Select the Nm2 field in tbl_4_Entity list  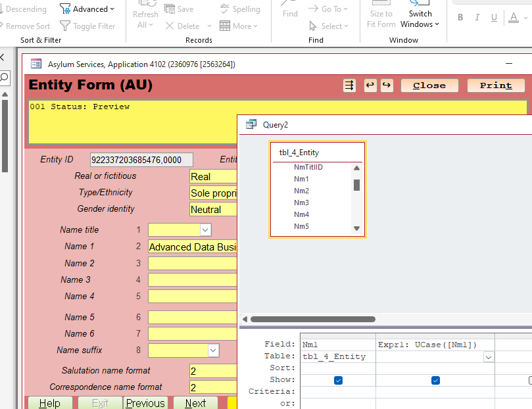pos(302,191)
